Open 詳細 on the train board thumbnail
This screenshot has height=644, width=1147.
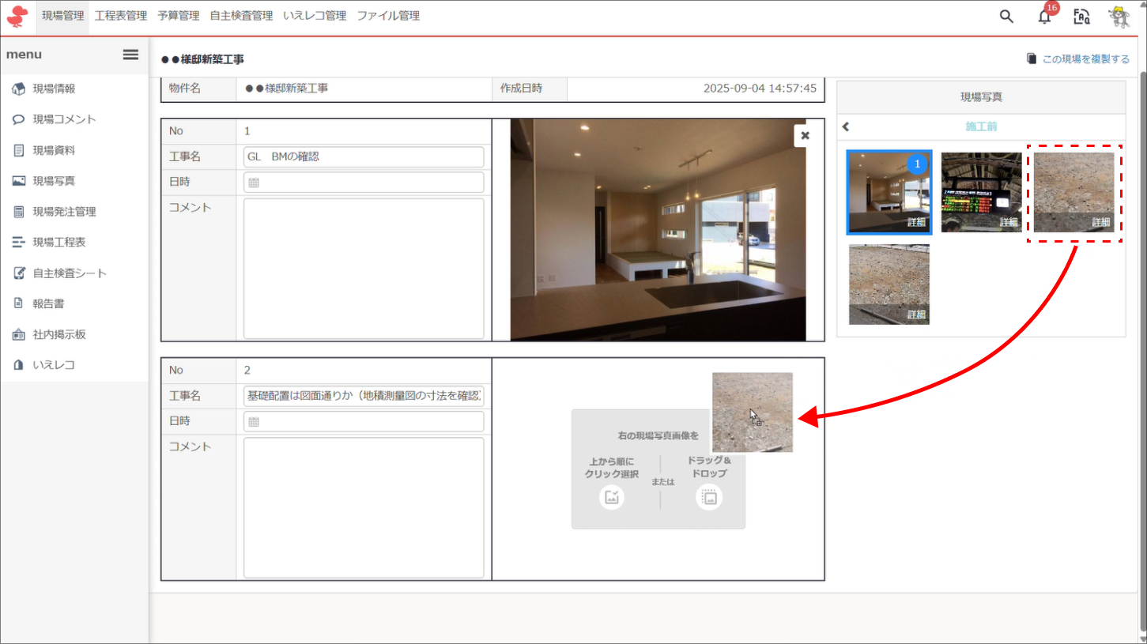click(x=1008, y=222)
